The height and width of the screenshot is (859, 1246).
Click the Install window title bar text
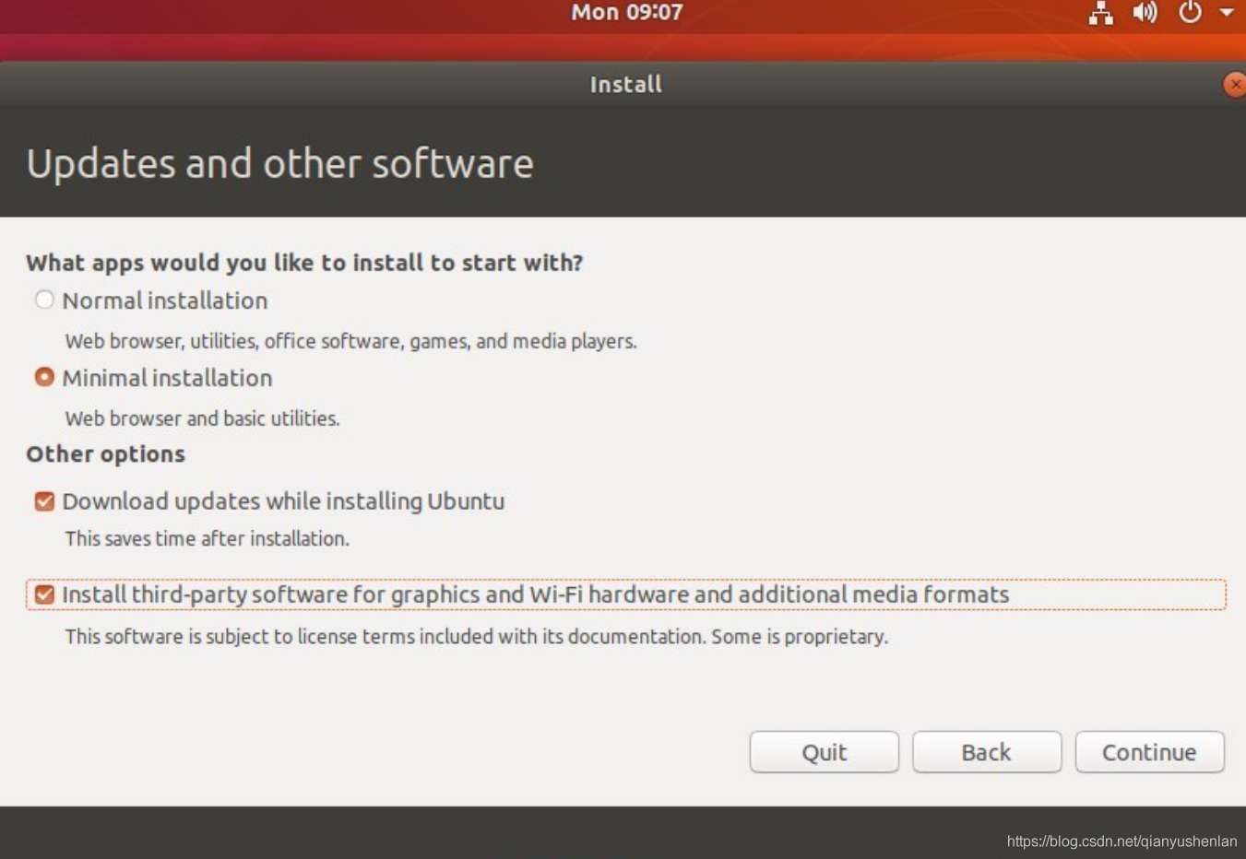coord(626,84)
